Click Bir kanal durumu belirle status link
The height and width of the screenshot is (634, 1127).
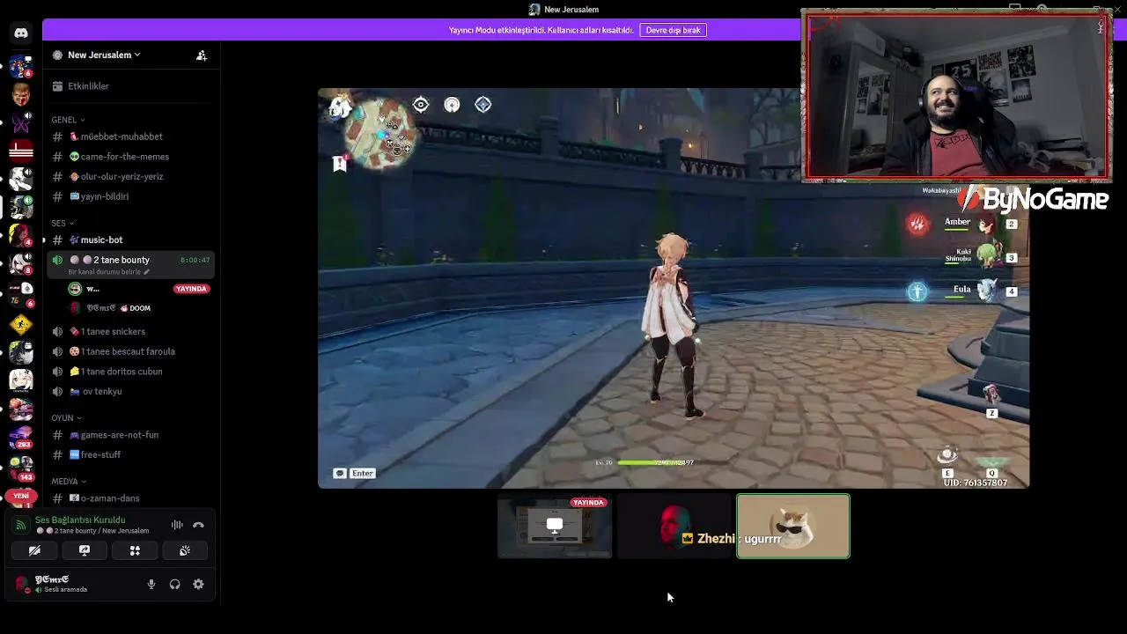click(109, 272)
